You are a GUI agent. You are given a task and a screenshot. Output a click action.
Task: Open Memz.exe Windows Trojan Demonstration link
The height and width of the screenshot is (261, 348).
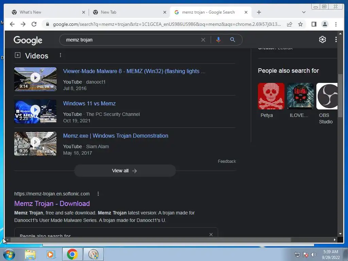[x=116, y=136]
